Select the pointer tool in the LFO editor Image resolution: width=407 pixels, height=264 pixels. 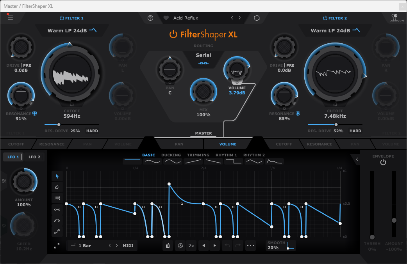pyautogui.click(x=57, y=176)
